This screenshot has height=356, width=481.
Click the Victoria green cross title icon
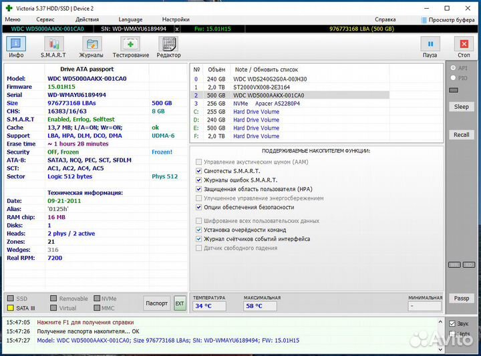pos(9,8)
